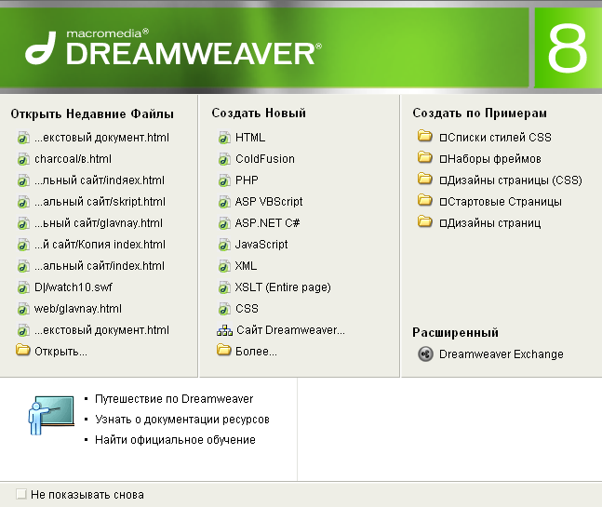Open Путешествие по Dreamweaver tour link
The height and width of the screenshot is (507, 602).
(x=173, y=399)
